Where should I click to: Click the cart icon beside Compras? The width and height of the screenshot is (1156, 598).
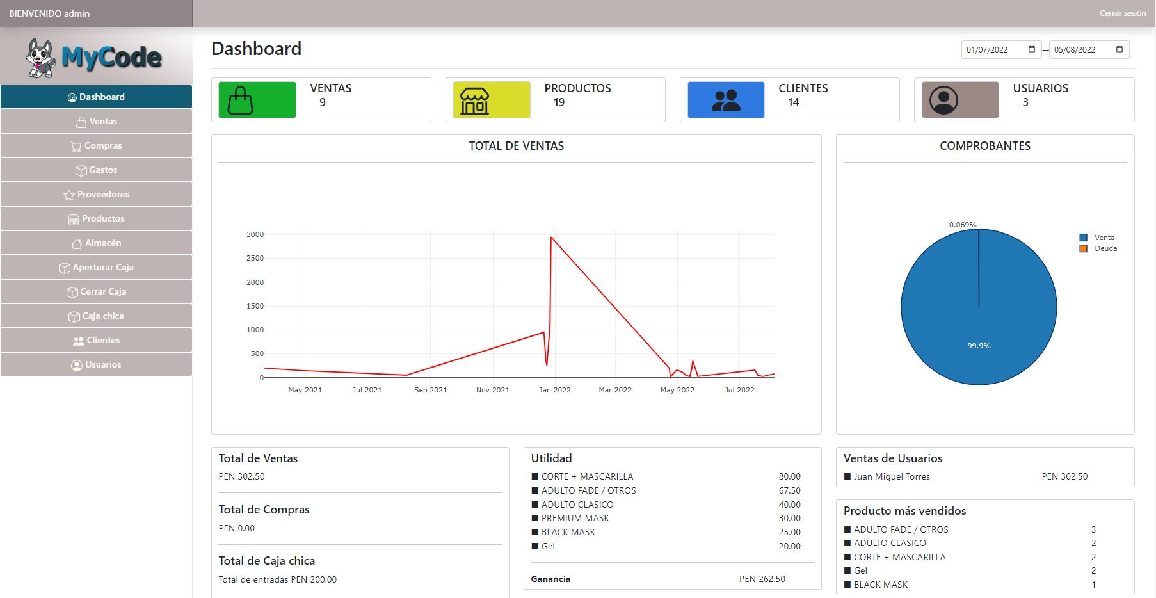click(x=76, y=147)
